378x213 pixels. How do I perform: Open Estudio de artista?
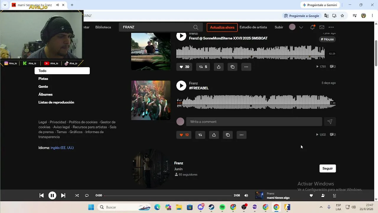pyautogui.click(x=253, y=27)
